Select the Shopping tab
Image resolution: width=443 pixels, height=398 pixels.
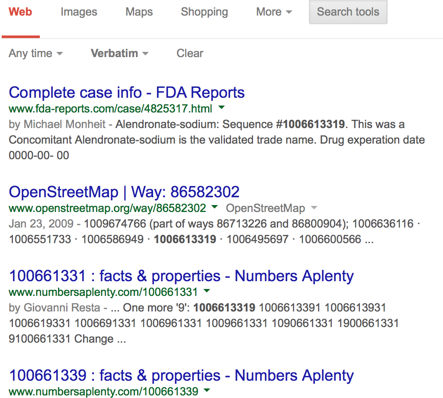pyautogui.click(x=204, y=12)
